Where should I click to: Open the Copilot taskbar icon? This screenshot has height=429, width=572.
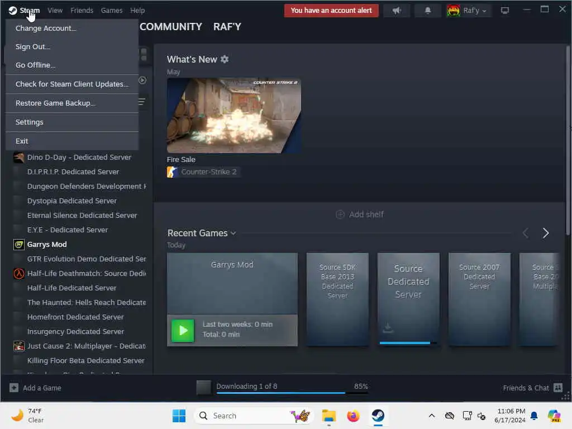(x=554, y=416)
